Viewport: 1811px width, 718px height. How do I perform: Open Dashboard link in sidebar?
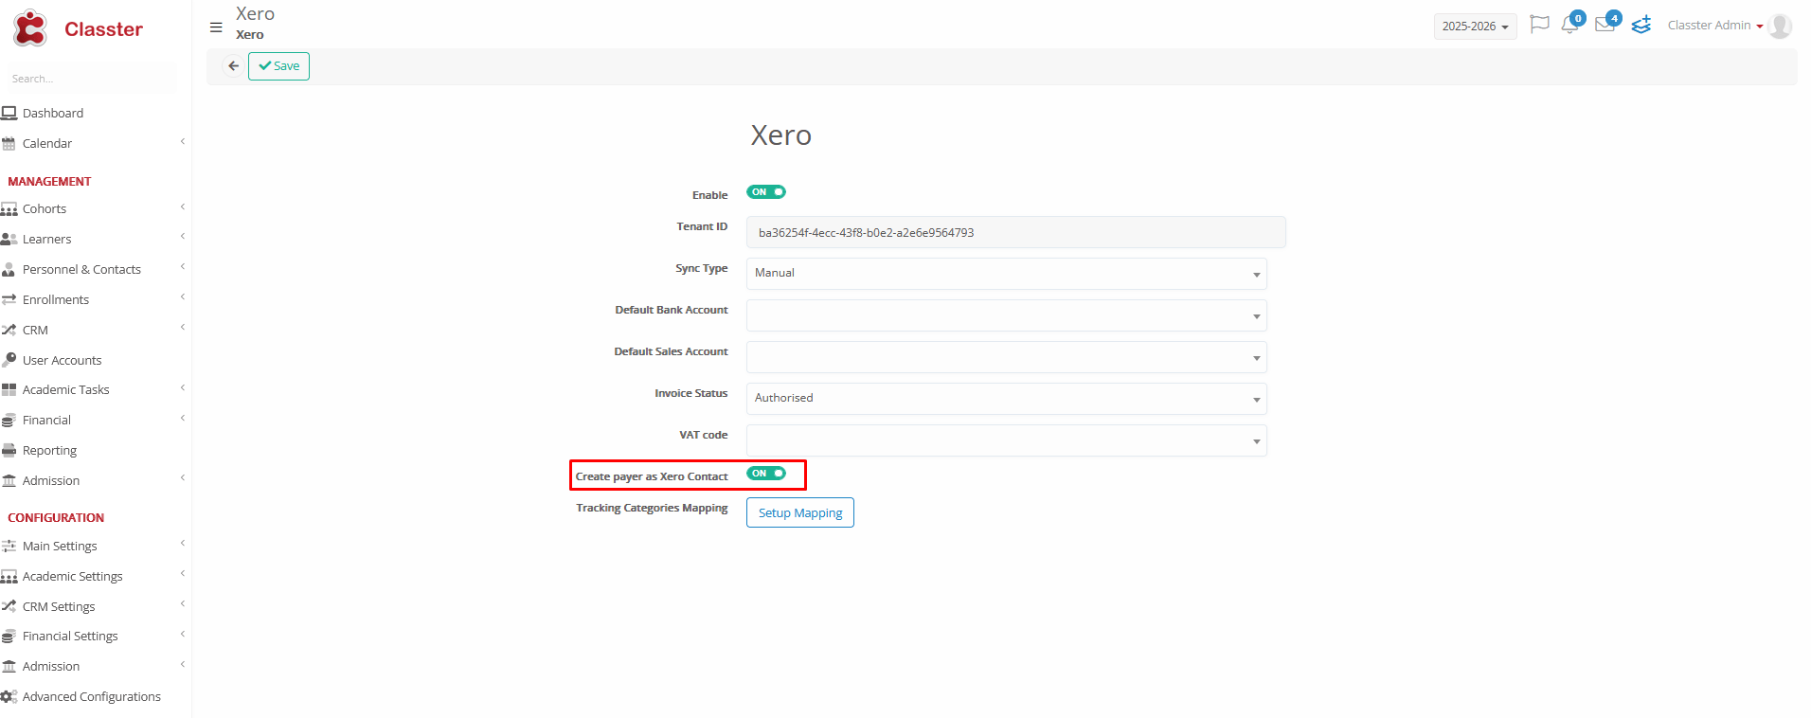[x=53, y=114]
